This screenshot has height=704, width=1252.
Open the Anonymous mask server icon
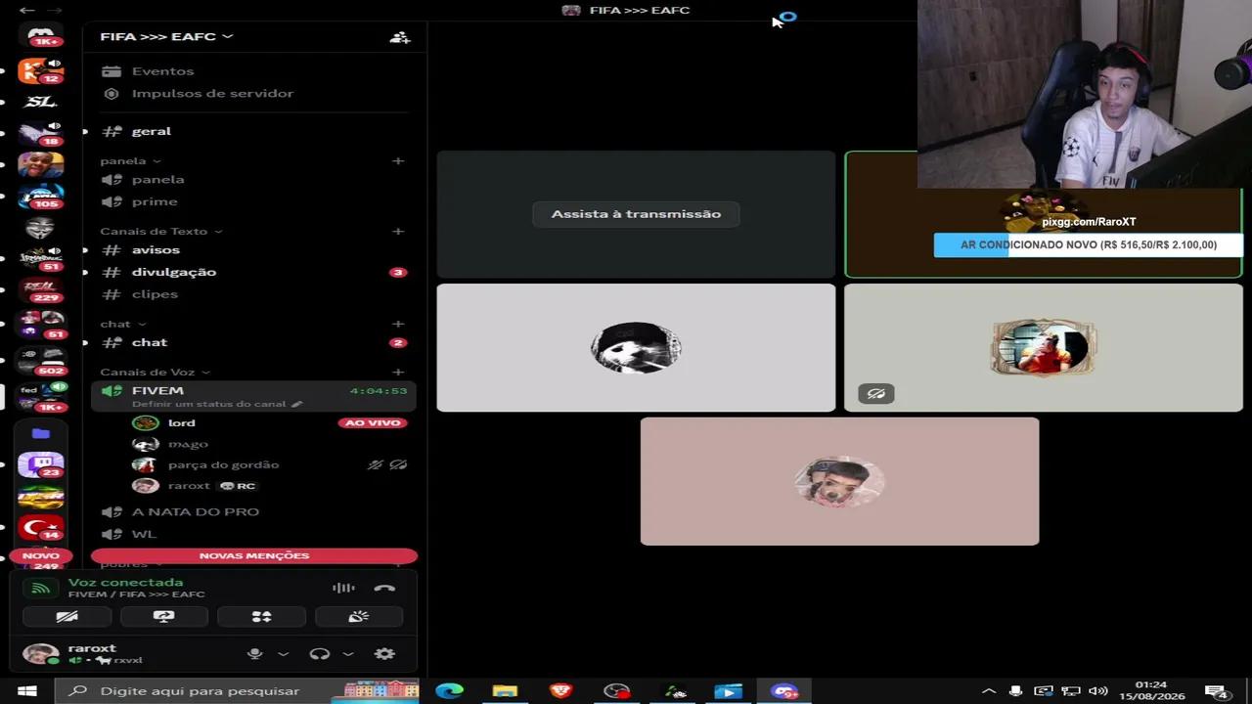pos(41,228)
